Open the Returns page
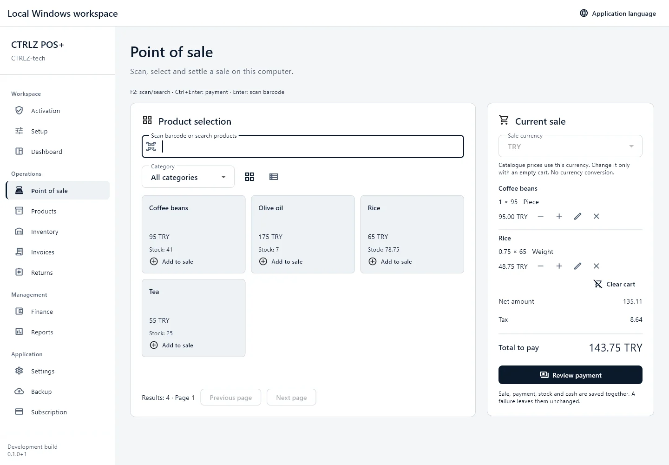 pos(58,272)
